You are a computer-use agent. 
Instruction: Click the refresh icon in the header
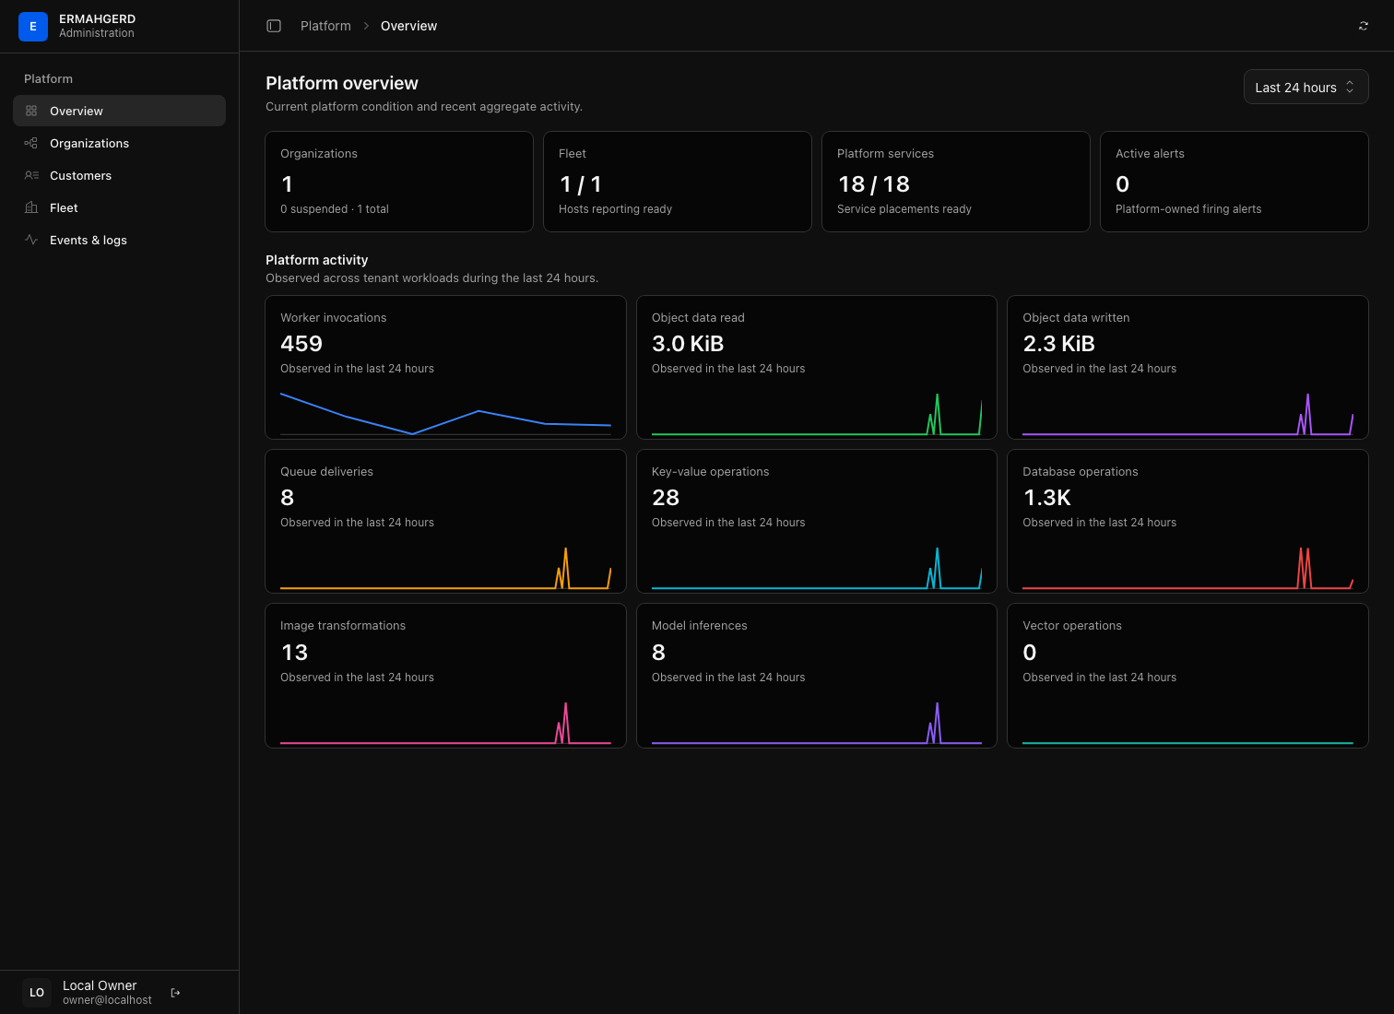(x=1364, y=26)
